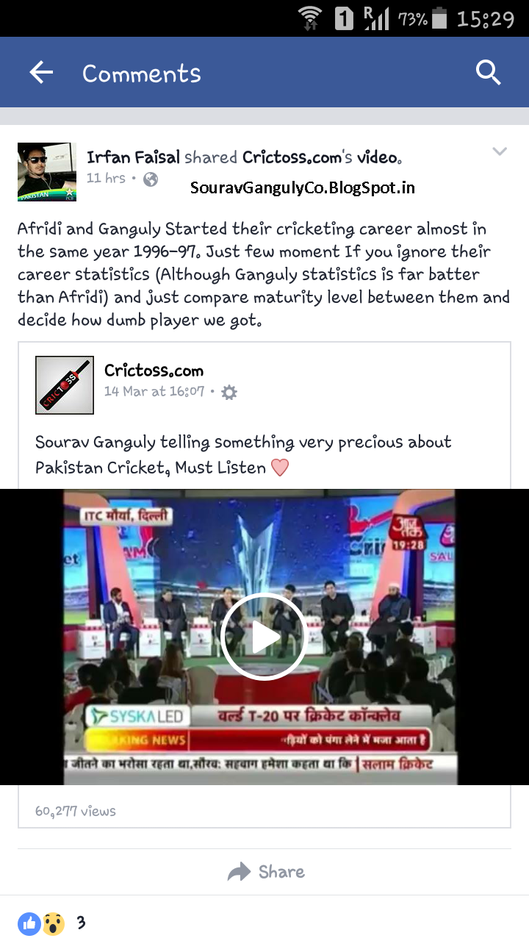Open Irfan Faisal's profile name link
This screenshot has height=941, width=529.
pos(133,157)
